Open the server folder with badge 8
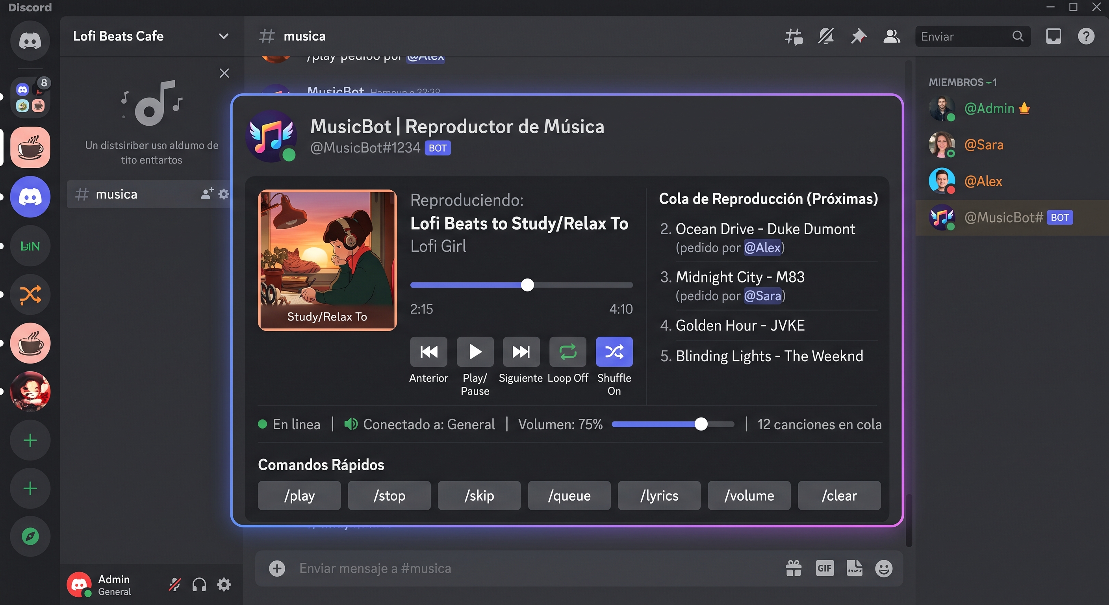This screenshot has height=605, width=1109. point(30,97)
